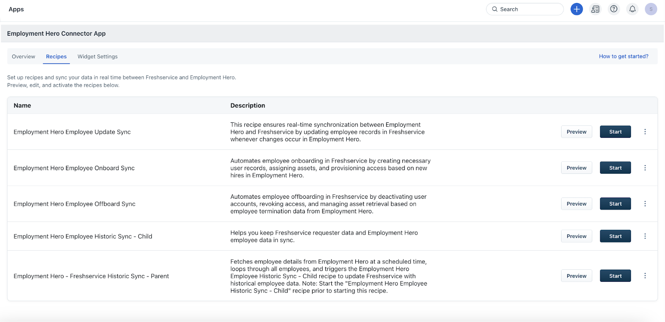Viewport: 665px width, 322px height.
Task: Open more options for Employee Offboard Sync
Action: pos(645,204)
